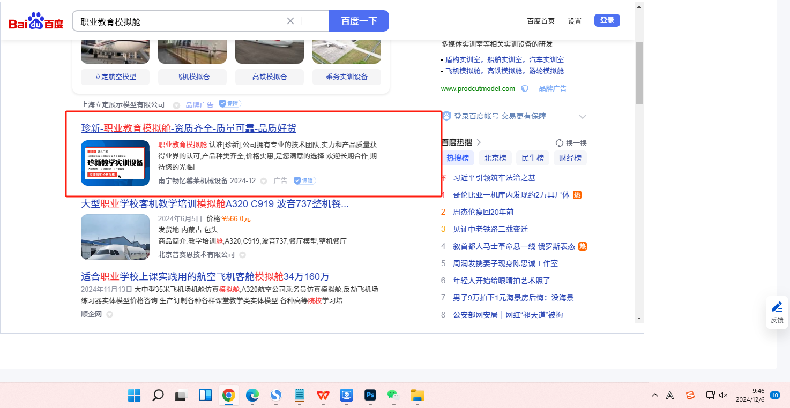This screenshot has height=408, width=790.
Task: Click the Sogou input method tray icon
Action: point(690,395)
